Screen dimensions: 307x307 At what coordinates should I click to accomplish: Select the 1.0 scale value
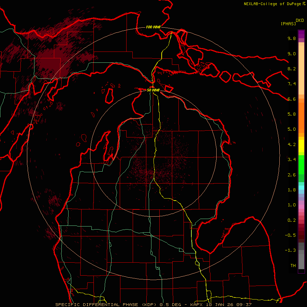(292, 205)
